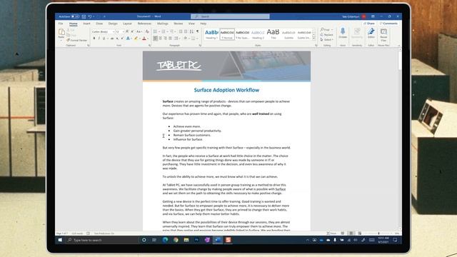Toggle Underline formatting
This screenshot has width=457, height=257.
[x=104, y=39]
